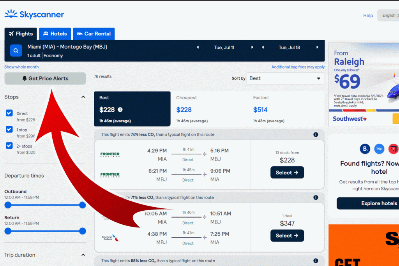
Task: Advance return date after Tue, Jul 18
Action: (x=317, y=47)
